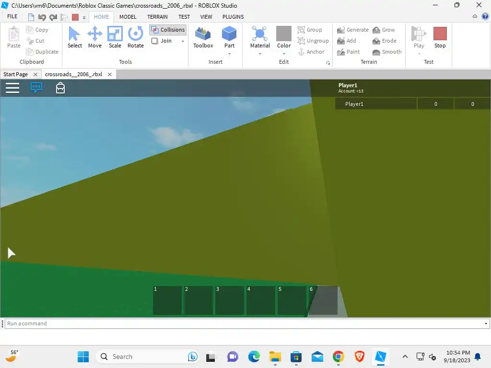Launch Google Chrome from the taskbar
This screenshot has height=368, width=491.
tap(338, 356)
